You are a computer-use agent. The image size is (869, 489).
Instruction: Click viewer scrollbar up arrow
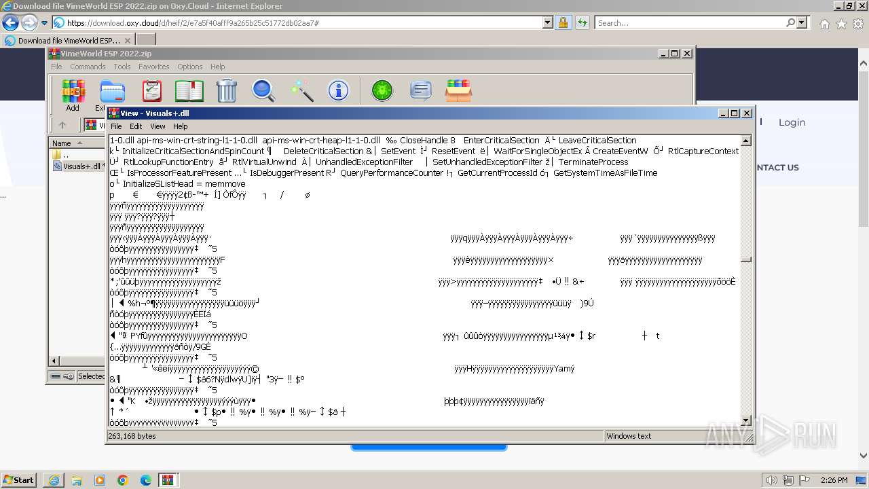(746, 141)
